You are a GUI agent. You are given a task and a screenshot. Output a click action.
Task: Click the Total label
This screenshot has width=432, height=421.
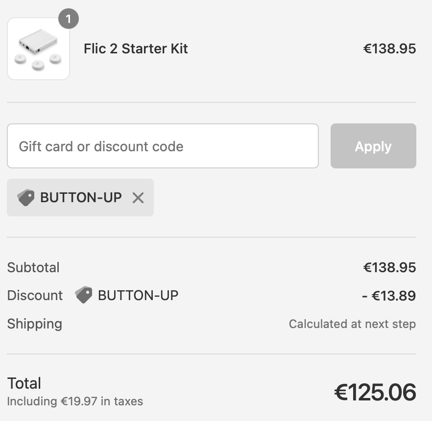click(x=24, y=383)
